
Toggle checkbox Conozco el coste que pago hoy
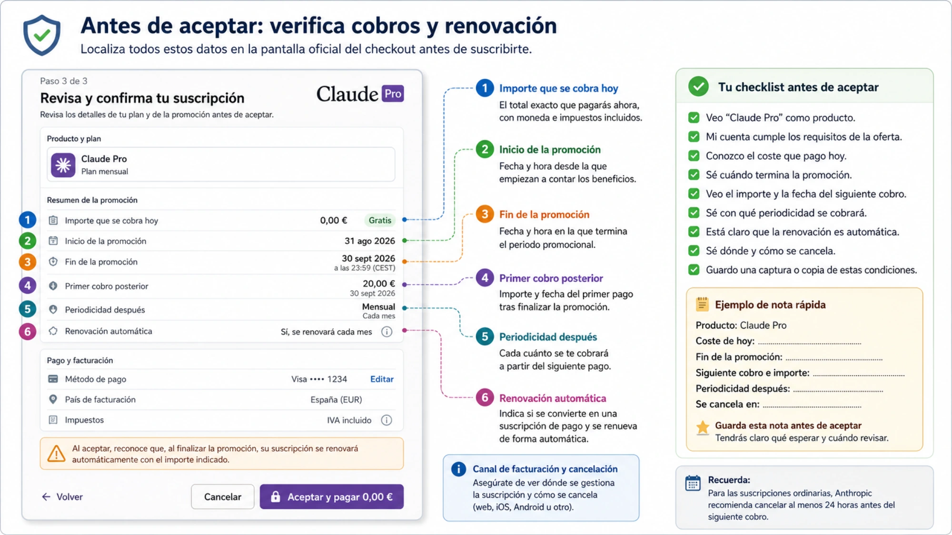pos(694,156)
